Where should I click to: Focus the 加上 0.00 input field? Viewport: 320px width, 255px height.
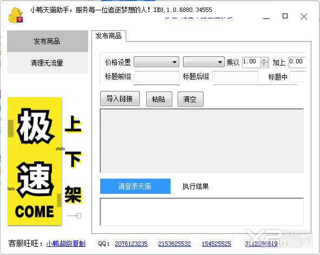click(297, 62)
